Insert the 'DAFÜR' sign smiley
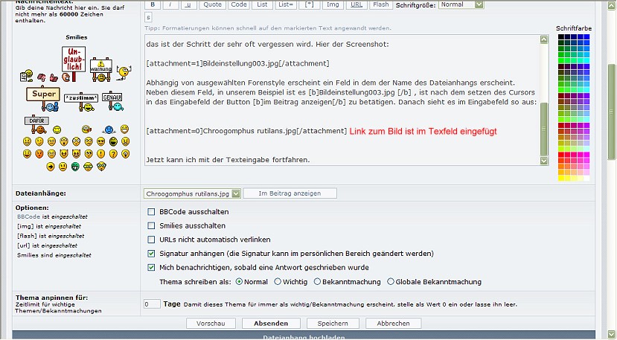 click(36, 124)
